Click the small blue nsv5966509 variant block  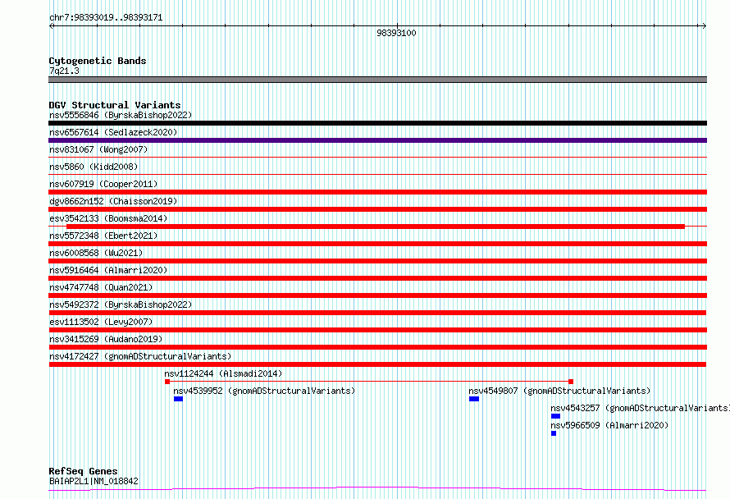(554, 433)
